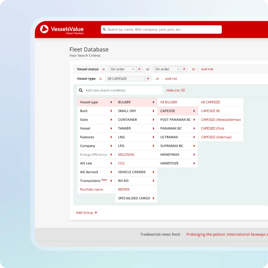Expand the TANKER submenu
This screenshot has width=268, height=268.
click(136, 128)
